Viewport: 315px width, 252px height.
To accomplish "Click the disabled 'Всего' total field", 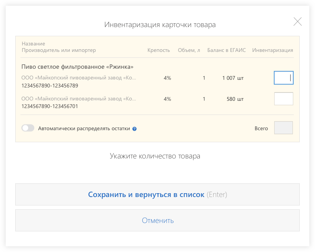I will [283, 128].
